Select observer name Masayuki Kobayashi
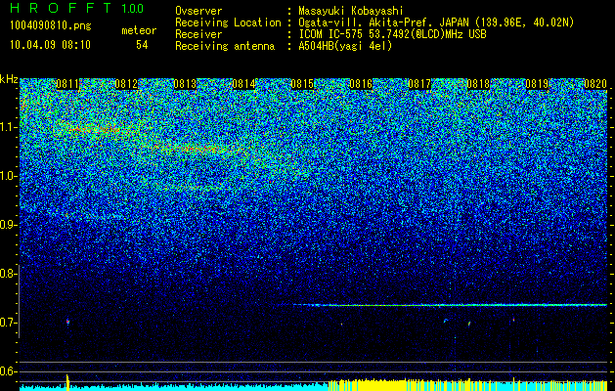The width and height of the screenshot is (615, 391). pos(350,12)
